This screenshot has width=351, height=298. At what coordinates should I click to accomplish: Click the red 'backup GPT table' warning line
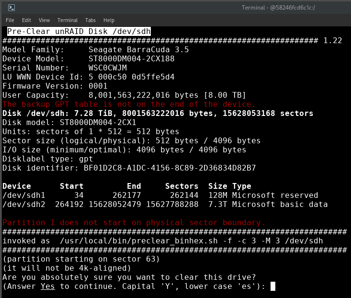[129, 104]
